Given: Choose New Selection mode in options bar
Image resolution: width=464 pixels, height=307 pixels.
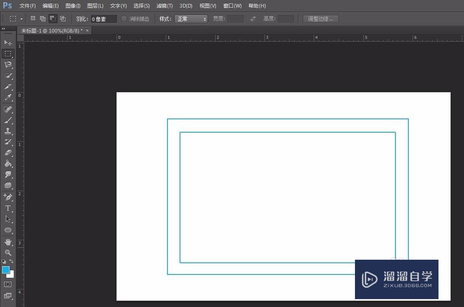Looking at the screenshot, I should point(33,19).
